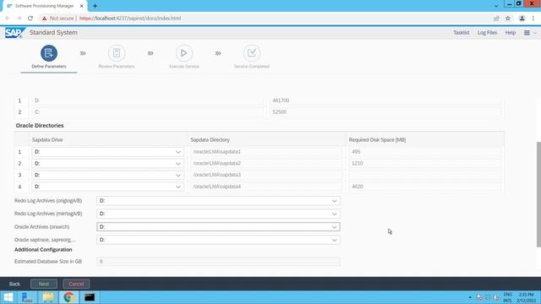The image size is (541, 304).
Task: Click the sapdata1 directory field
Action: pyautogui.click(x=266, y=152)
